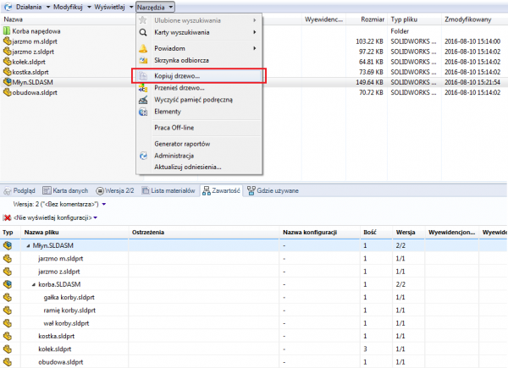Sort files by the Nazwa column header
Screen dimensions: 508x368
(13, 19)
